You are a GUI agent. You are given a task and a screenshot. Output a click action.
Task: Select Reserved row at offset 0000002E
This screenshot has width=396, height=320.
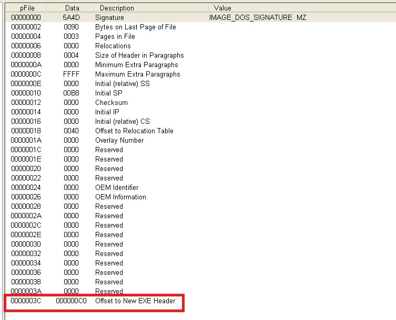(109, 235)
